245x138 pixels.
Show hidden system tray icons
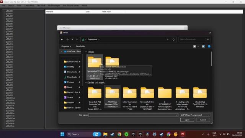tap(203, 134)
